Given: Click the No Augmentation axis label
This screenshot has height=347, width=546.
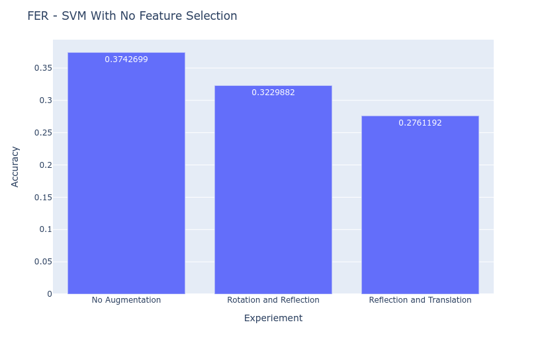Looking at the screenshot, I should [x=126, y=300].
